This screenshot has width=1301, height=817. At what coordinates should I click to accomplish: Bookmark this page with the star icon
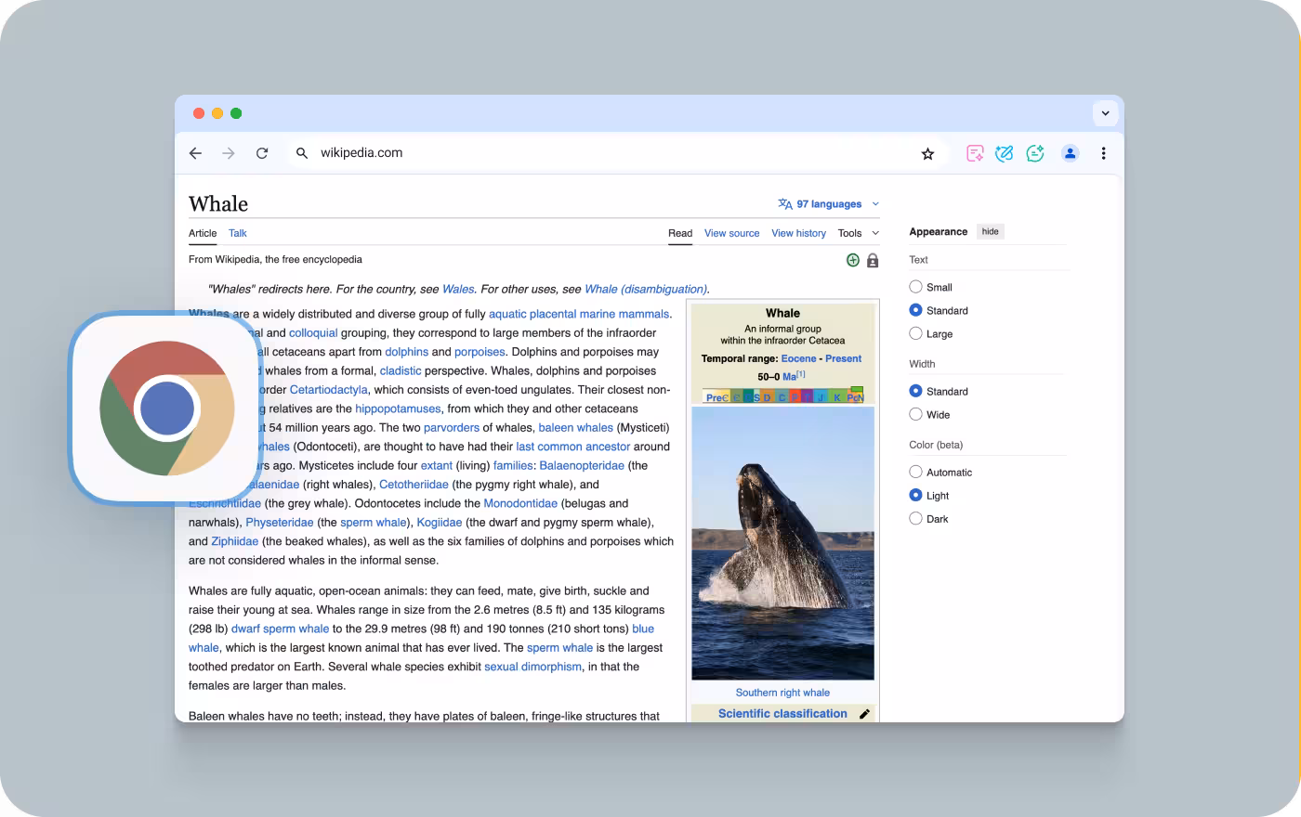click(927, 154)
